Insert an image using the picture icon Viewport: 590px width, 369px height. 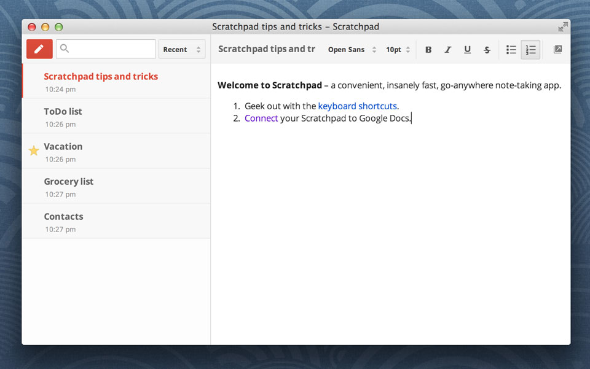click(x=557, y=49)
